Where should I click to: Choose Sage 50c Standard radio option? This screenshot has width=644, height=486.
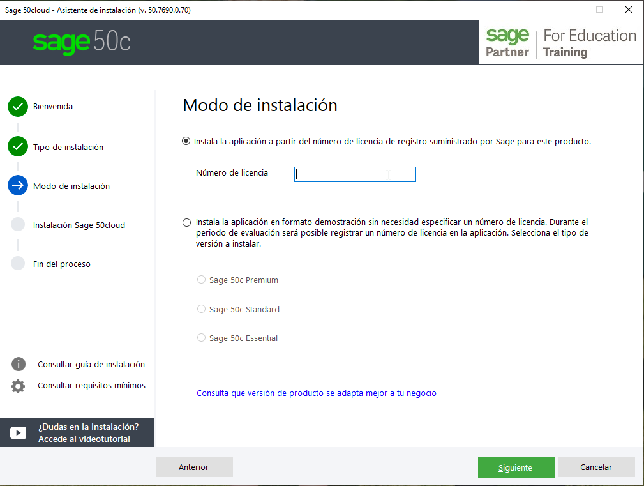(201, 309)
